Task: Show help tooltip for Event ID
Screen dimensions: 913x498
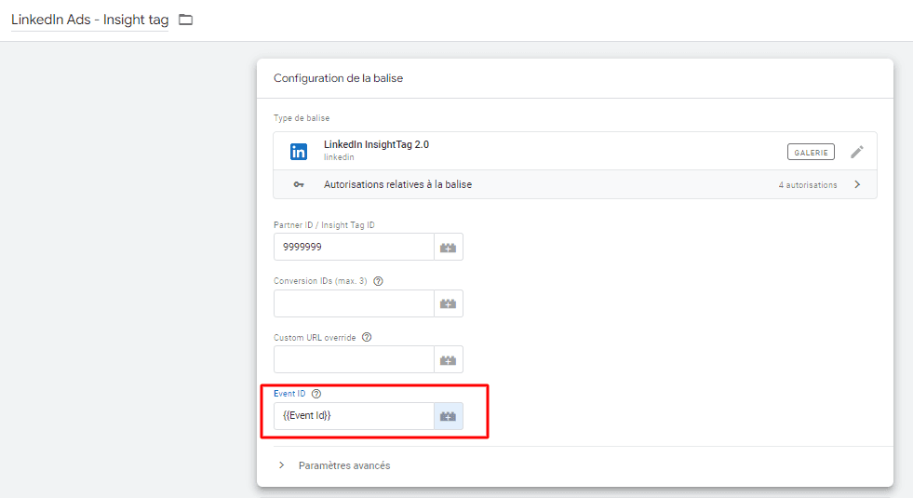Action: [316, 394]
